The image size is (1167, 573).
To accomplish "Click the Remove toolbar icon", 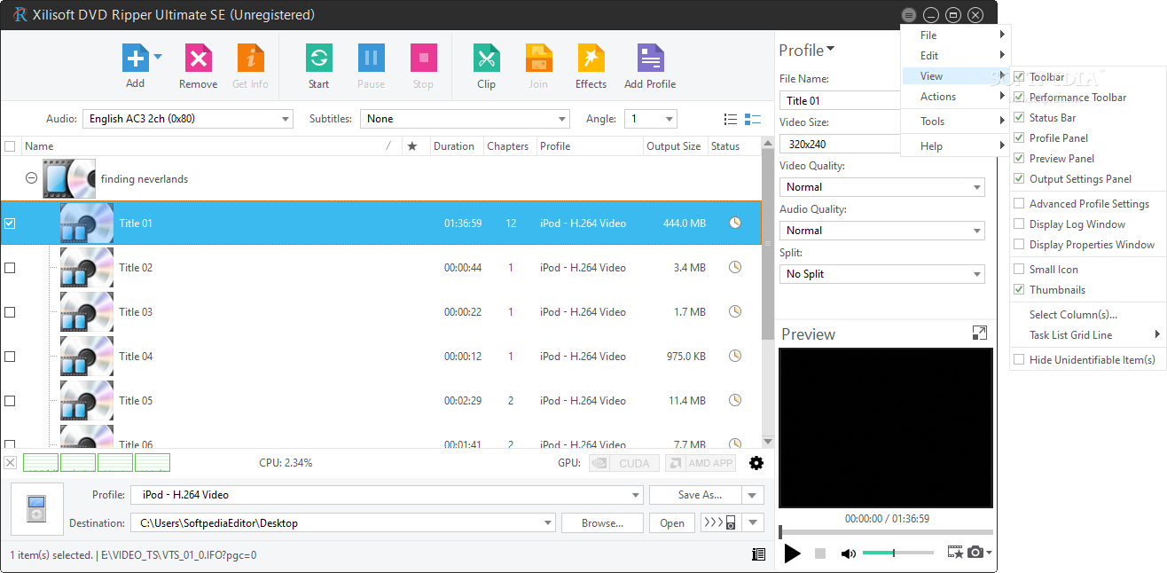I will 199,59.
